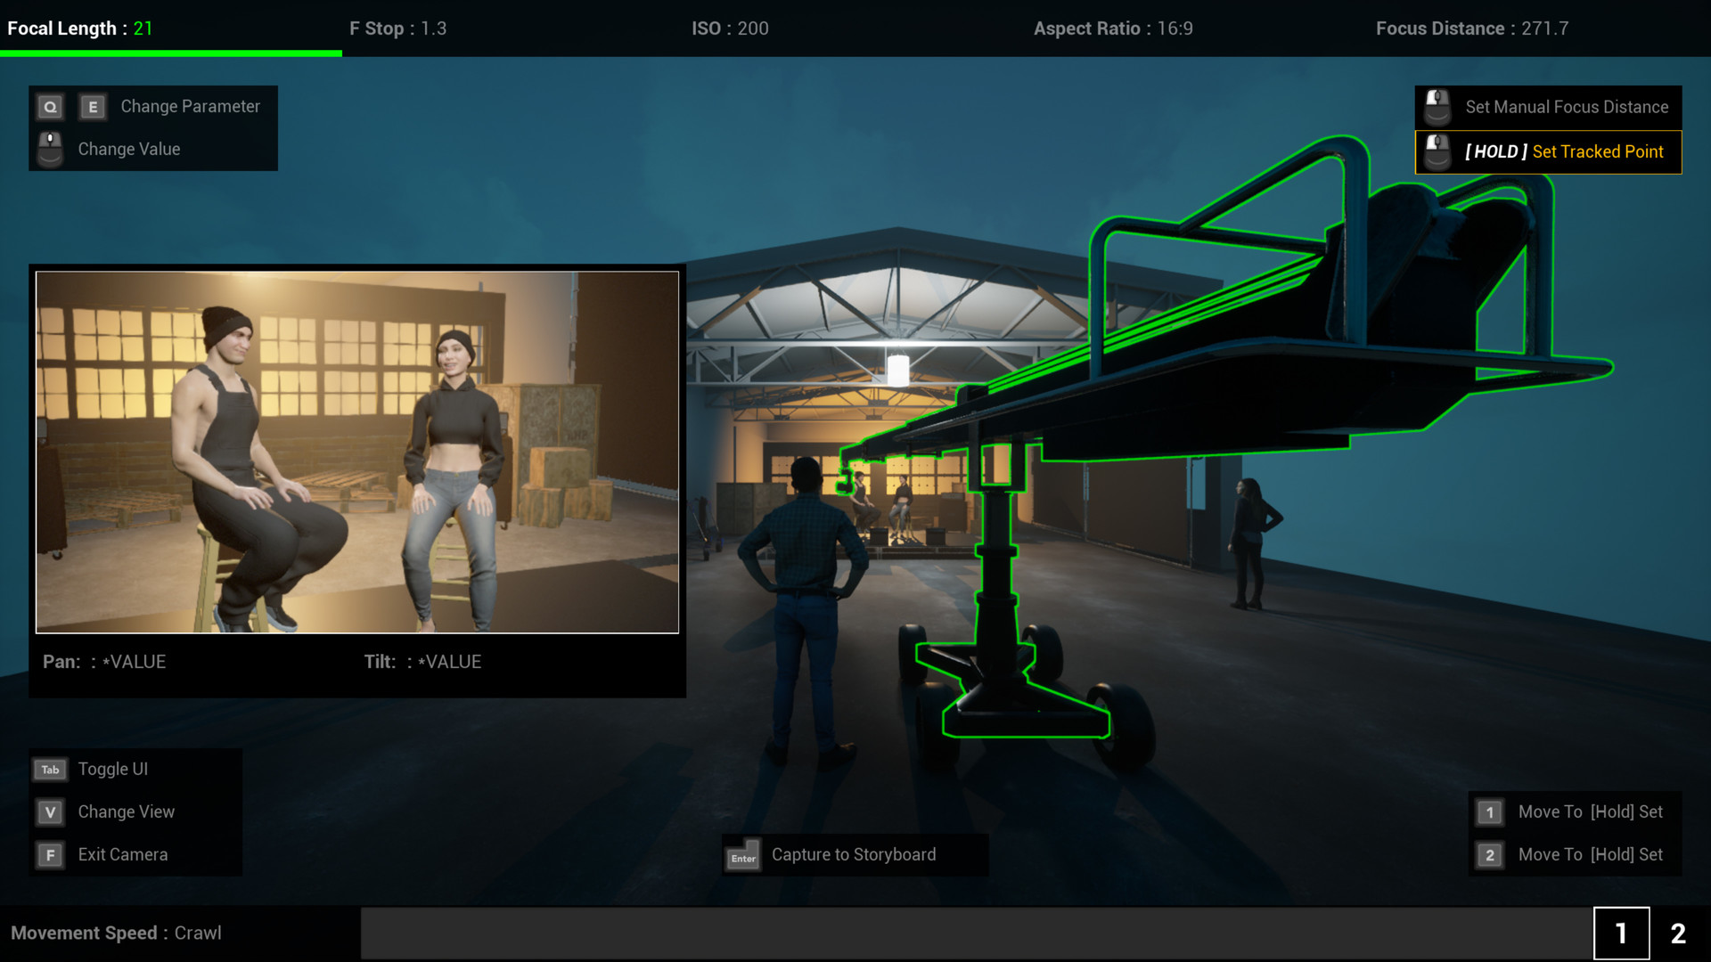Select the ISO parameter in the top bar
The width and height of the screenshot is (1711, 962).
728,29
